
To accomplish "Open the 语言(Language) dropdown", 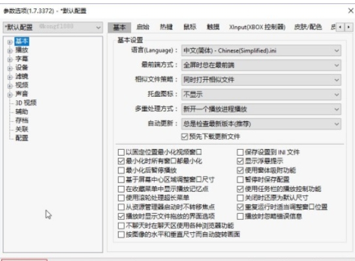I will pyautogui.click(x=261, y=50).
